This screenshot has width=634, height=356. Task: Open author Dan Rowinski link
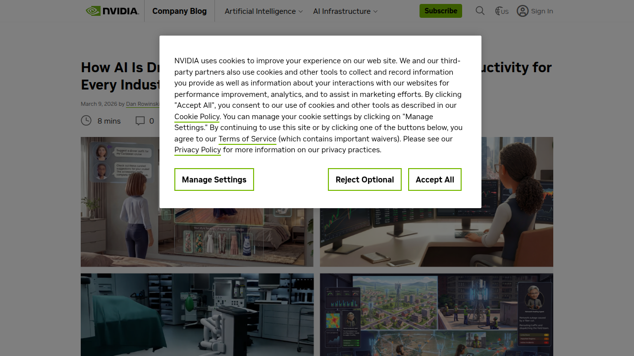tap(143, 104)
